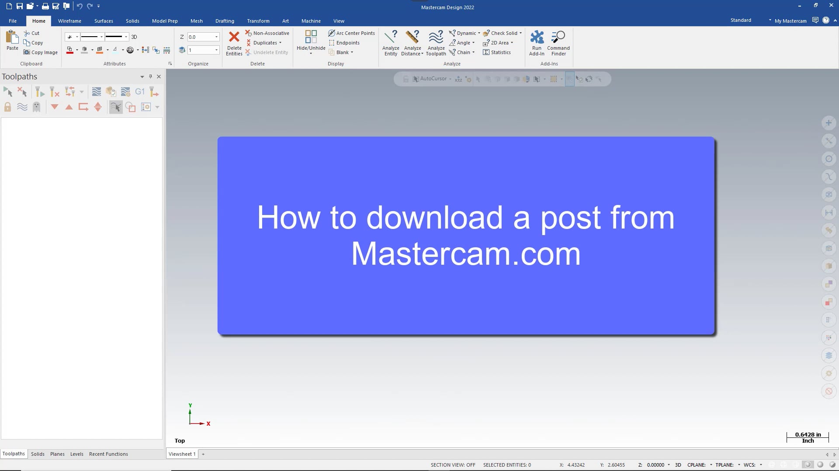Expand Blank dropdown menu

tap(352, 52)
